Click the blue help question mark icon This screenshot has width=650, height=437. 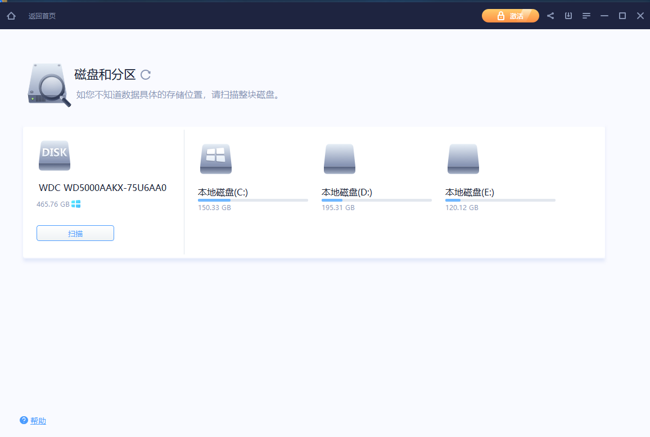[x=24, y=420]
